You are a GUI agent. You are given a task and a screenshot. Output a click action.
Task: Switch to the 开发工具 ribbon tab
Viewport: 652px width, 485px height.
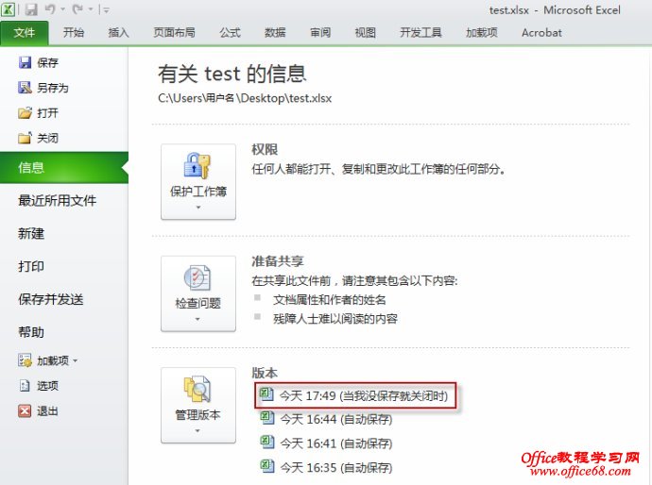tap(420, 33)
